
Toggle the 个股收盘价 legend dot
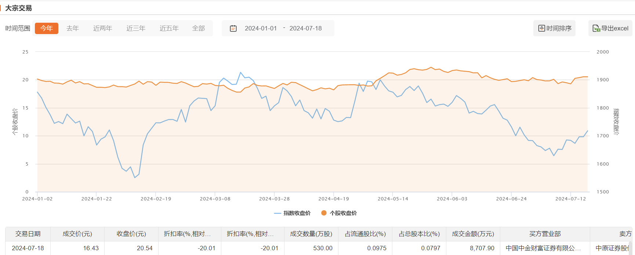pyautogui.click(x=324, y=213)
